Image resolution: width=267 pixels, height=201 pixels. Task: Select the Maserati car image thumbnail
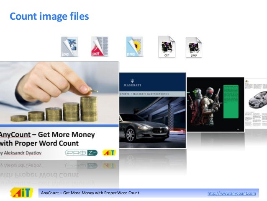(x=153, y=110)
